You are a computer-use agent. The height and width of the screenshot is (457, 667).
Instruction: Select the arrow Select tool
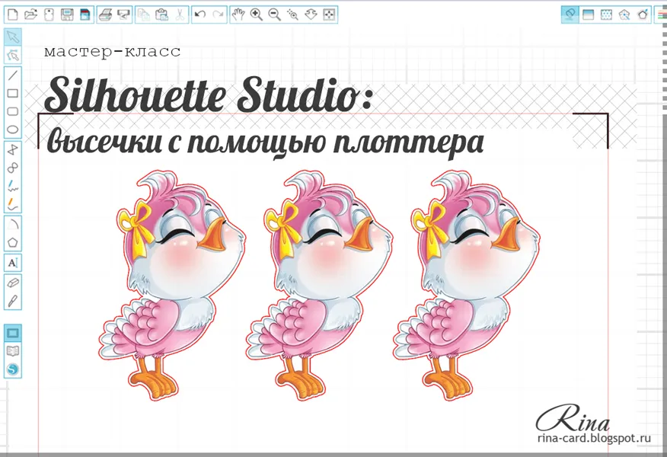(13, 37)
